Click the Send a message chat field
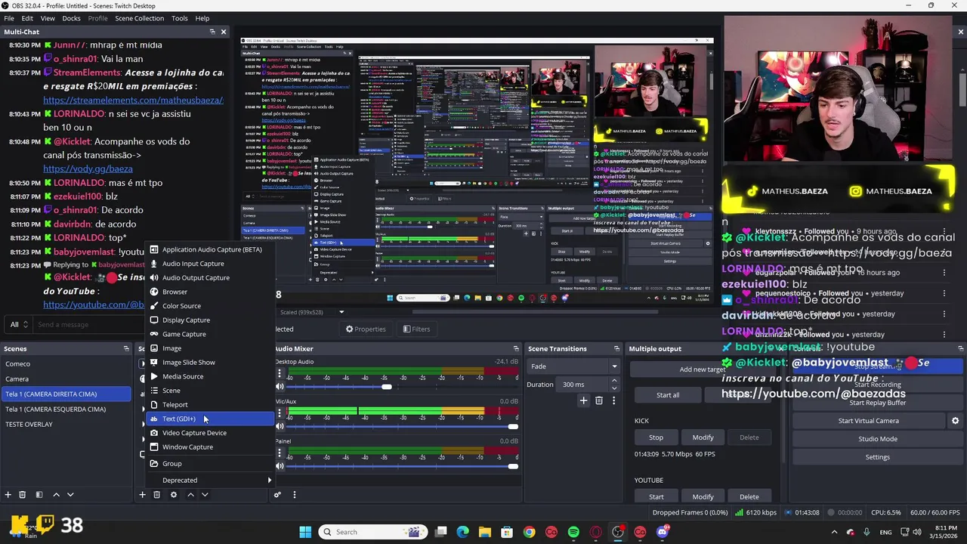 coord(91,324)
